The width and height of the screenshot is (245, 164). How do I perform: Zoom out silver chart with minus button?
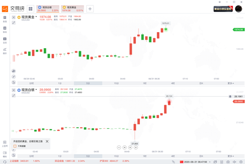click(119, 148)
